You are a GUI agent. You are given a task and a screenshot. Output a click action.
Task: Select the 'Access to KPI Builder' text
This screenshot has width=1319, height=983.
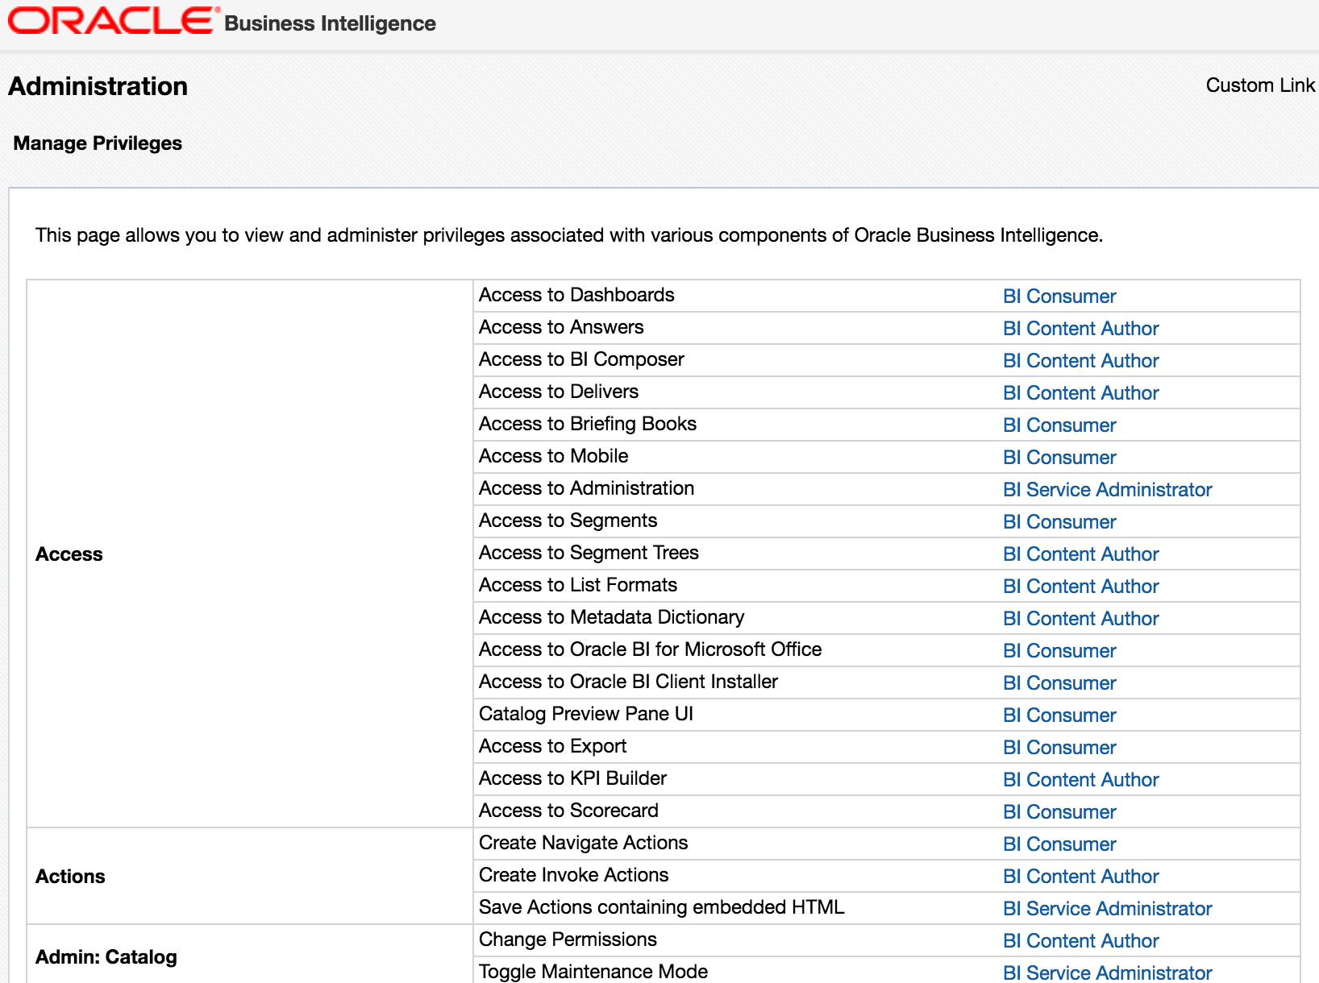coord(572,778)
